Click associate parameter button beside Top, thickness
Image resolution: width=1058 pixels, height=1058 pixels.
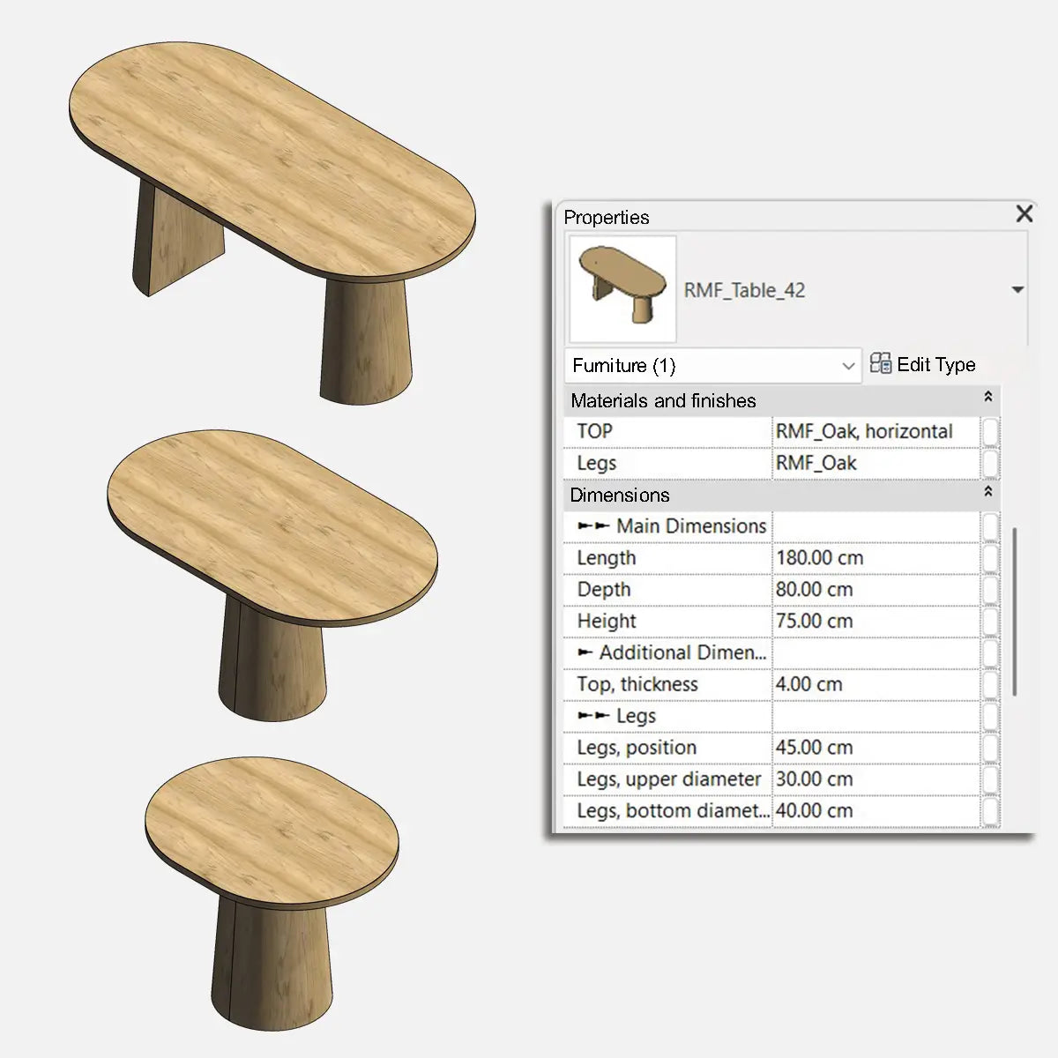click(988, 684)
